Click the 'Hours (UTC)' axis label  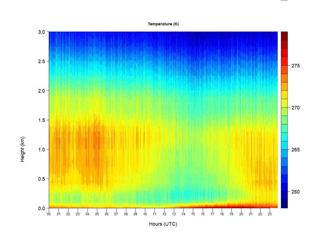coord(163,224)
